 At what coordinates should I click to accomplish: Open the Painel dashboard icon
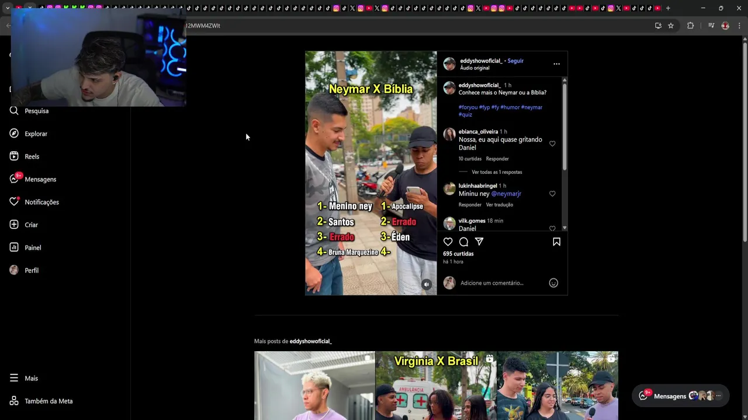pos(14,247)
